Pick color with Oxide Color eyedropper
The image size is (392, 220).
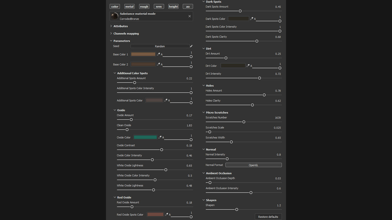pyautogui.click(x=160, y=137)
